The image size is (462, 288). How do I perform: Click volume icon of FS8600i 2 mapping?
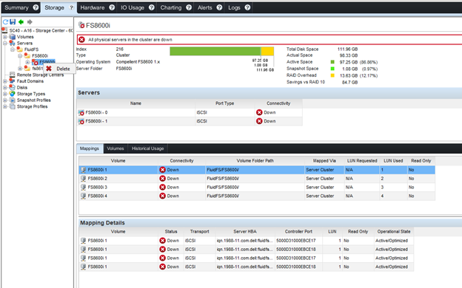point(84,179)
